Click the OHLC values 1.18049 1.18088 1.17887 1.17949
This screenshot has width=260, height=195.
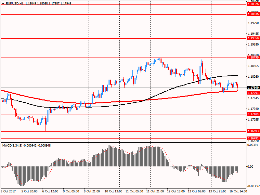48,3
